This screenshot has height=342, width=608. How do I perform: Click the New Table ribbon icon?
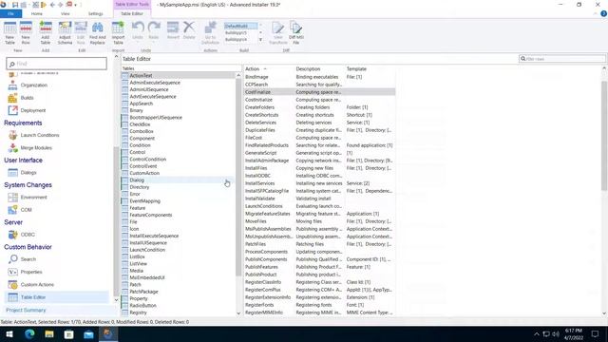tap(9, 32)
